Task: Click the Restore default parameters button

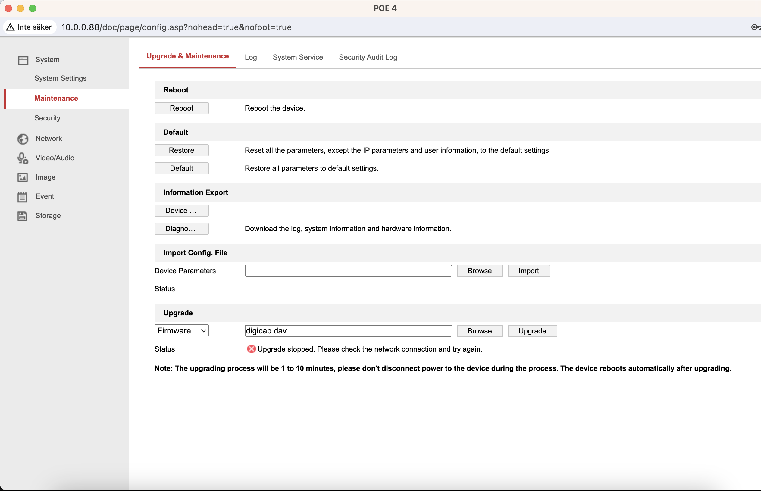Action: tap(182, 150)
